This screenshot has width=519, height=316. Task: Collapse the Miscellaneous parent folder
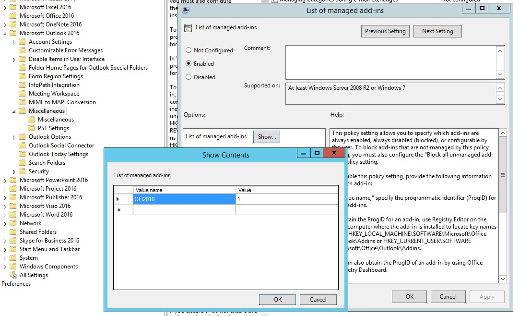14,111
